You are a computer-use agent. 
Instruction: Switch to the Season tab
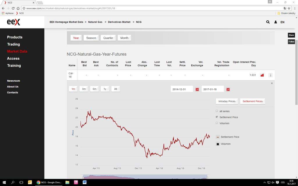(x=91, y=38)
